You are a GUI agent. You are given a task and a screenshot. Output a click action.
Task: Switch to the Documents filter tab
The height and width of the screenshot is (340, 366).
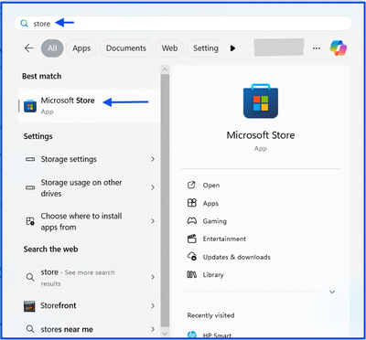click(x=126, y=48)
